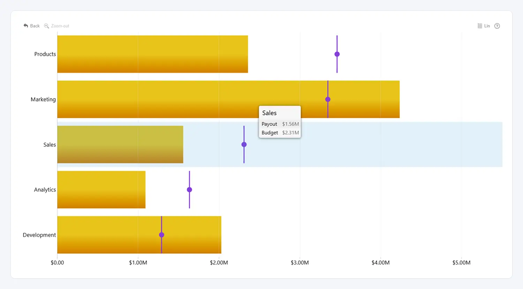Click the help question mark icon

(497, 26)
